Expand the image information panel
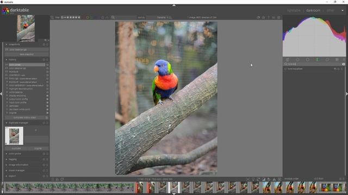 [7, 165]
